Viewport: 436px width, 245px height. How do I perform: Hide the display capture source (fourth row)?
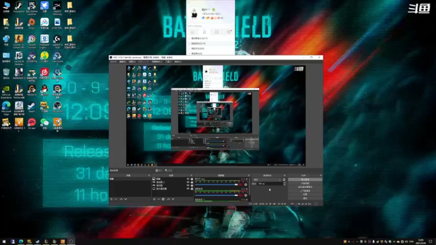point(188,188)
